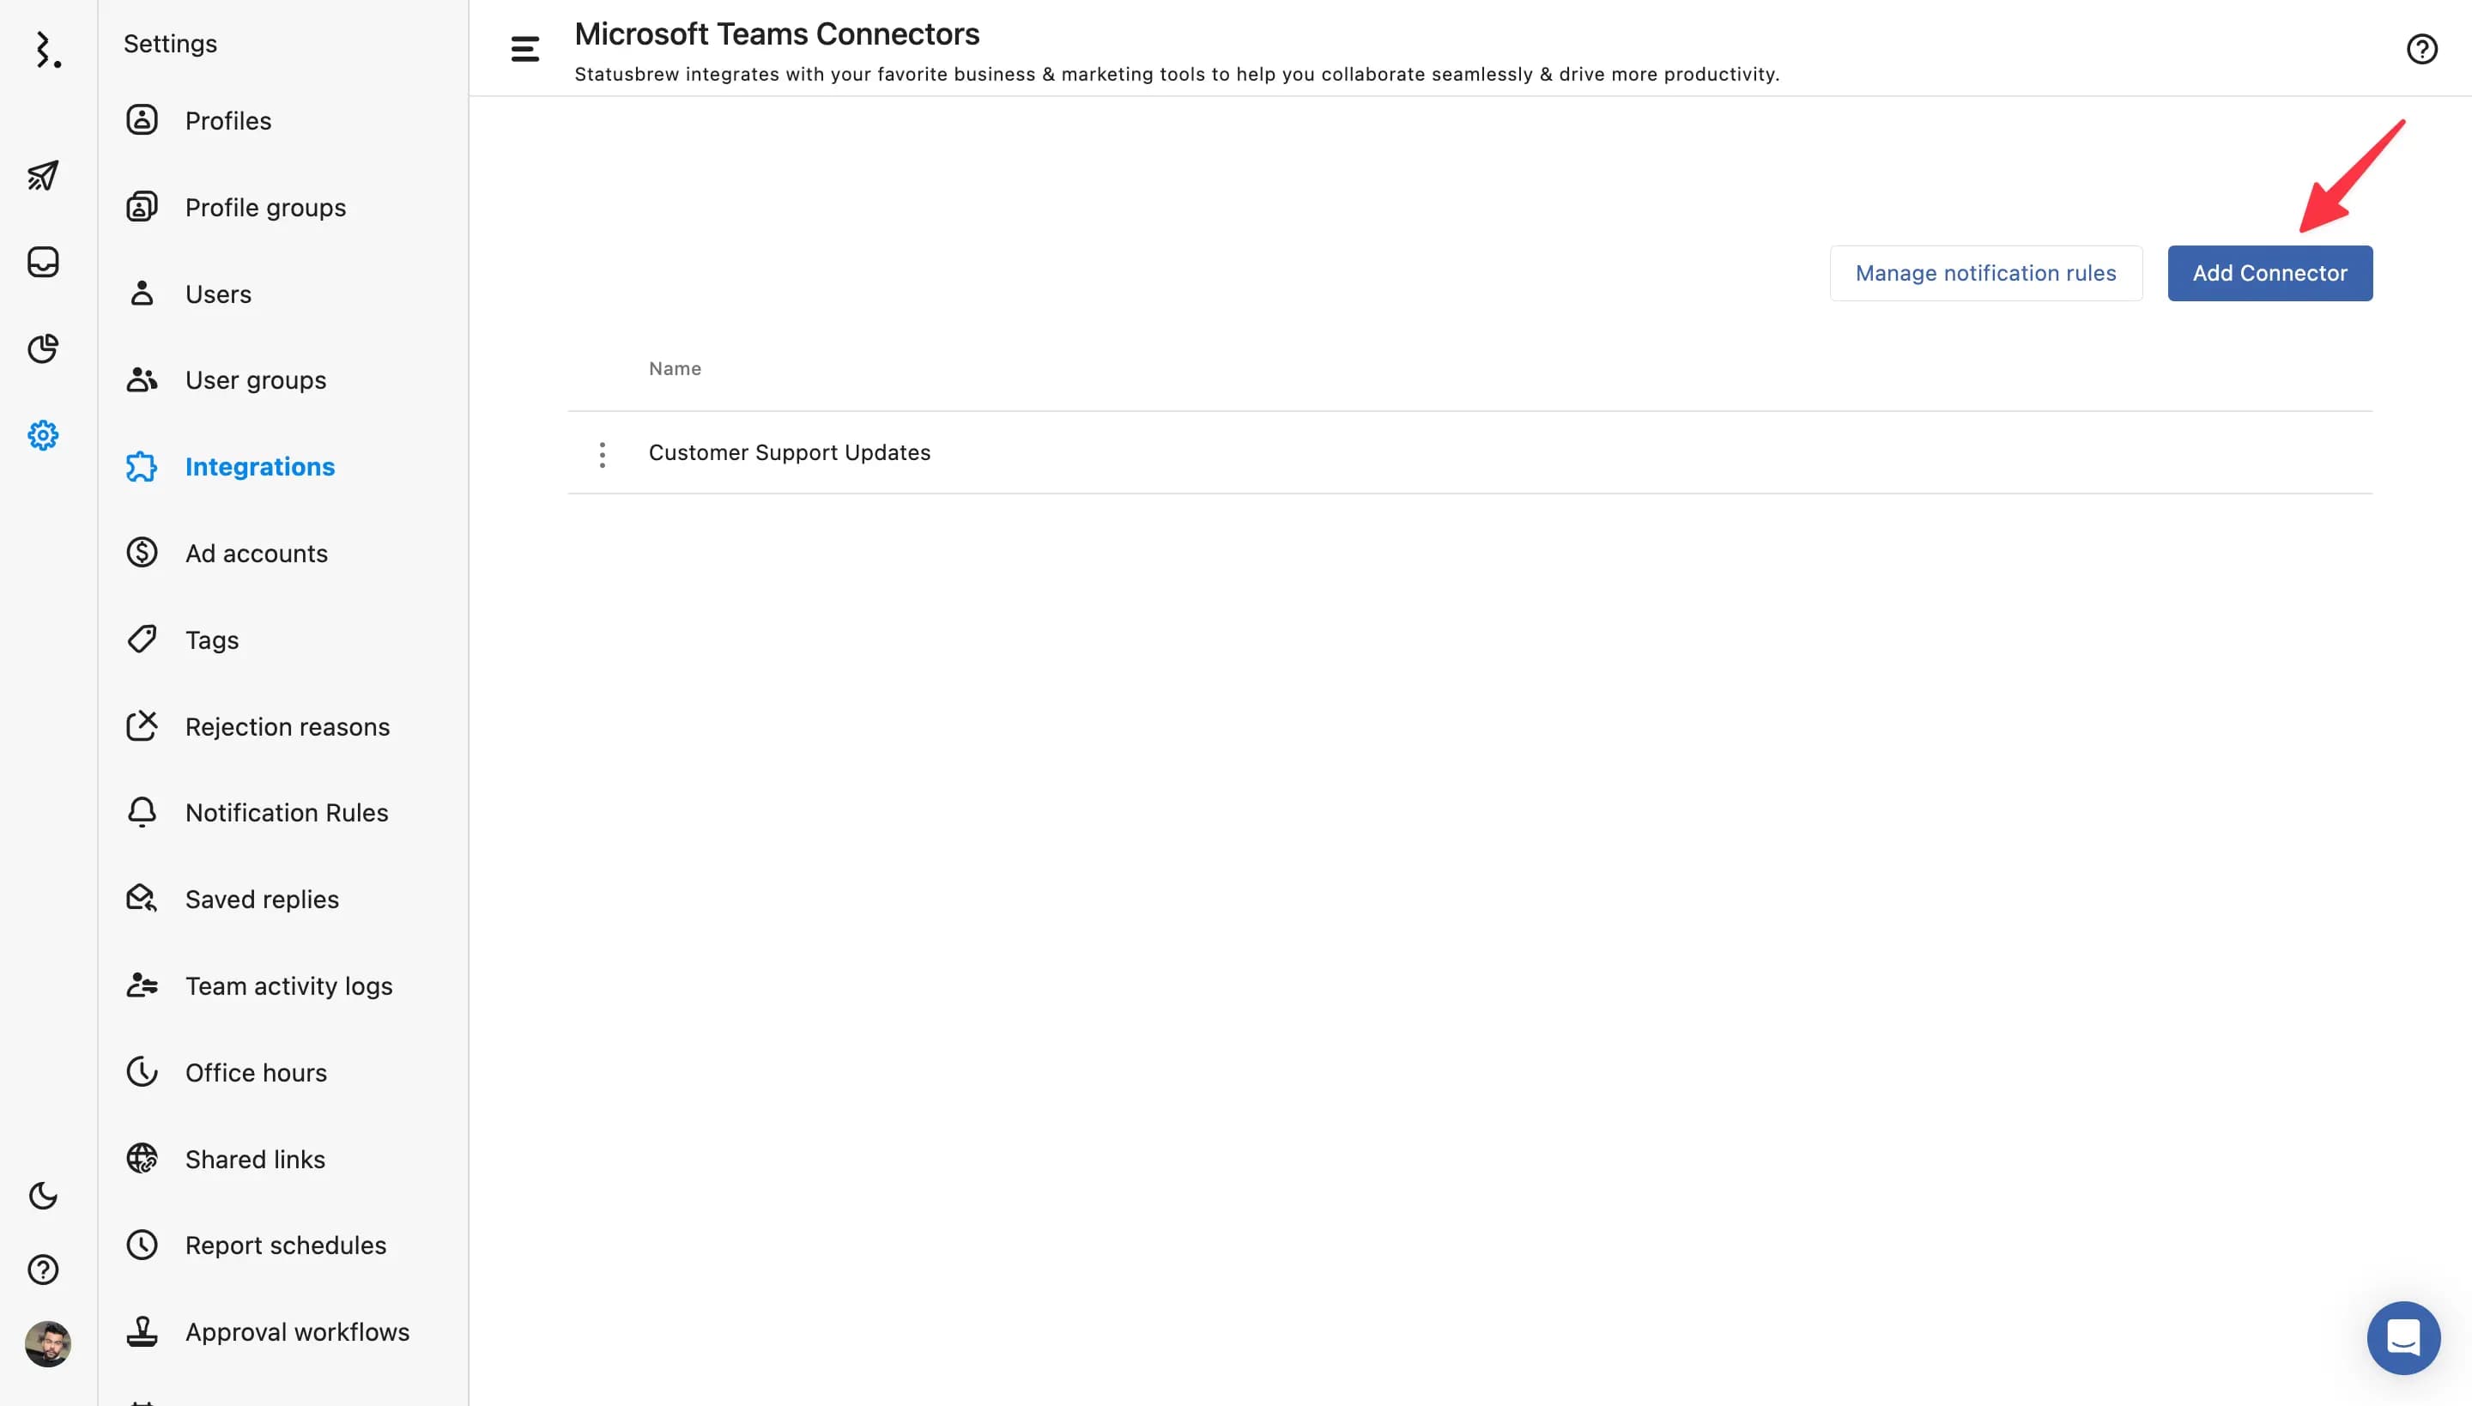The width and height of the screenshot is (2472, 1406).
Task: Open the Reports pie chart icon
Action: coord(43,348)
